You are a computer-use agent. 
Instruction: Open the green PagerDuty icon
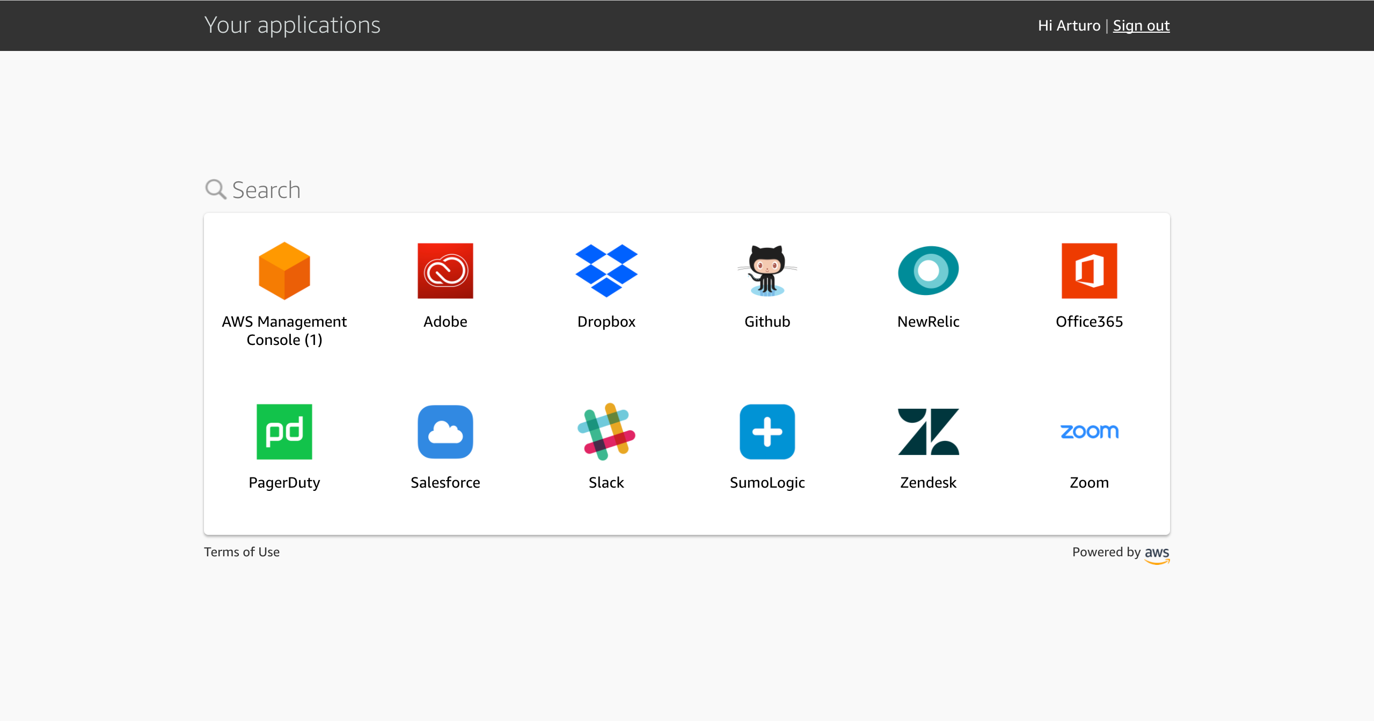point(284,431)
